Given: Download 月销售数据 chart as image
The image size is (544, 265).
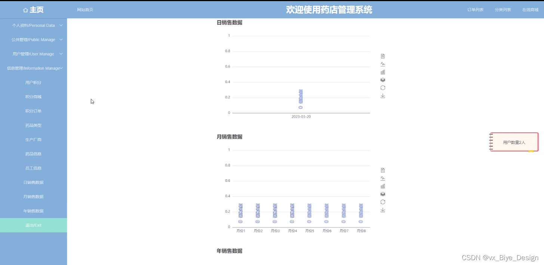Looking at the screenshot, I should (383, 210).
